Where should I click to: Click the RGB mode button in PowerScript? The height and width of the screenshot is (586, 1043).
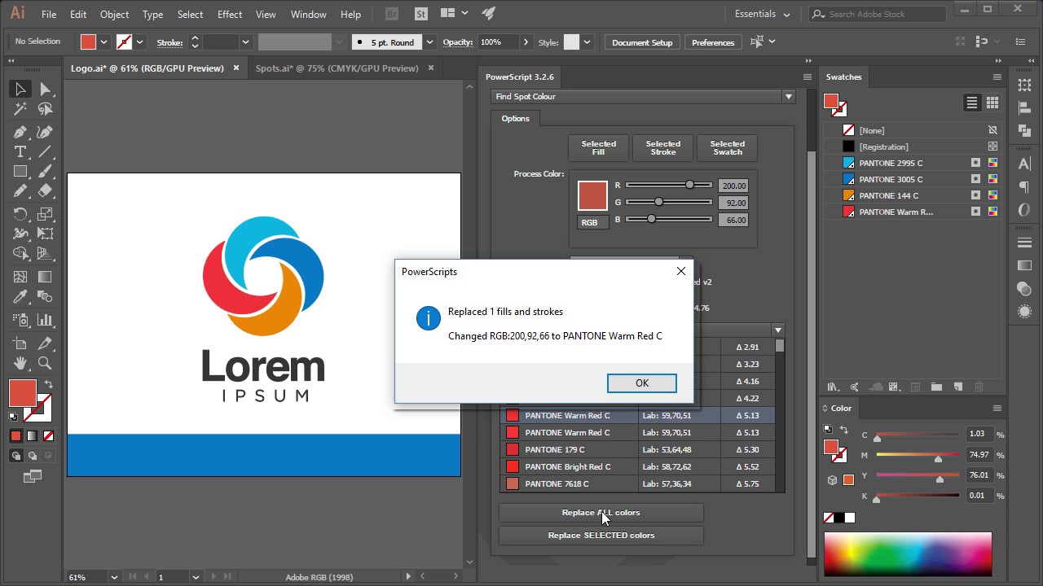592,222
